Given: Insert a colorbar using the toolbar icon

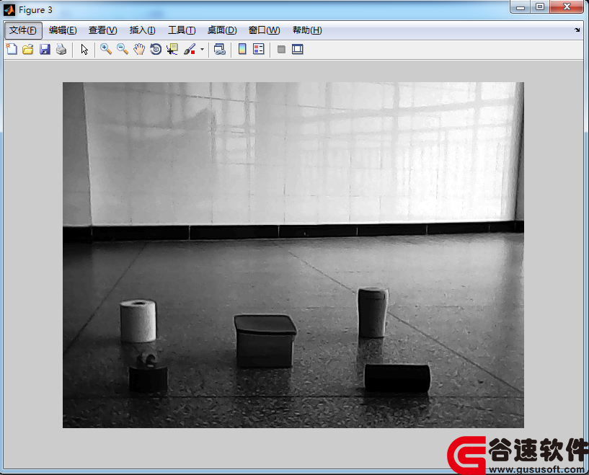Looking at the screenshot, I should click(x=242, y=49).
